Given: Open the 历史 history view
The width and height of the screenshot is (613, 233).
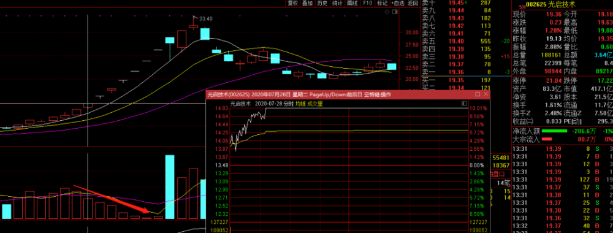Looking at the screenshot, I should point(322,3).
